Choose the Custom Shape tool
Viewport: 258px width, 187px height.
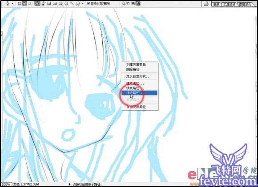coord(78,4)
